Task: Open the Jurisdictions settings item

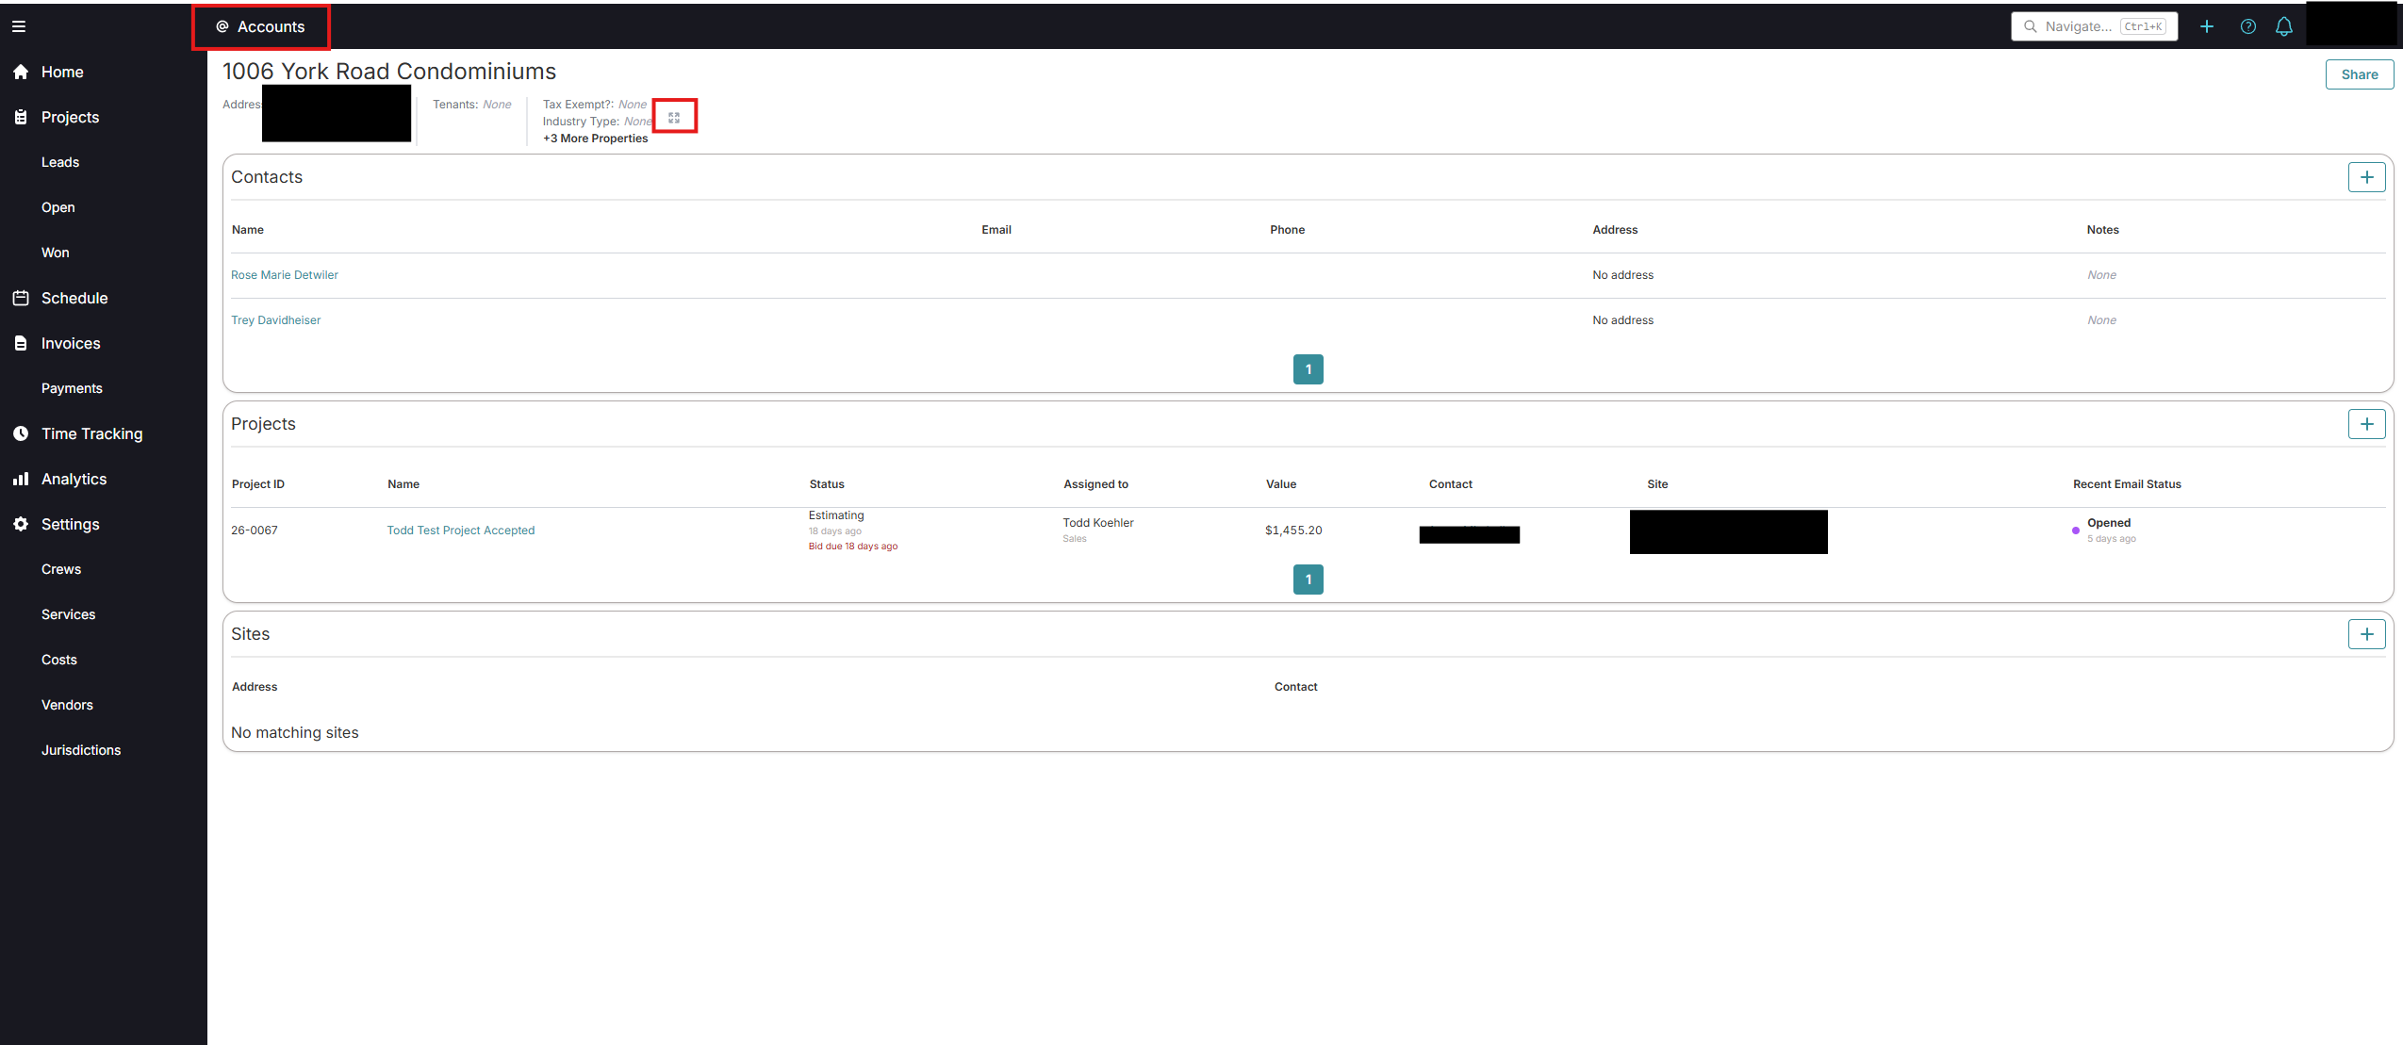Action: (x=81, y=750)
